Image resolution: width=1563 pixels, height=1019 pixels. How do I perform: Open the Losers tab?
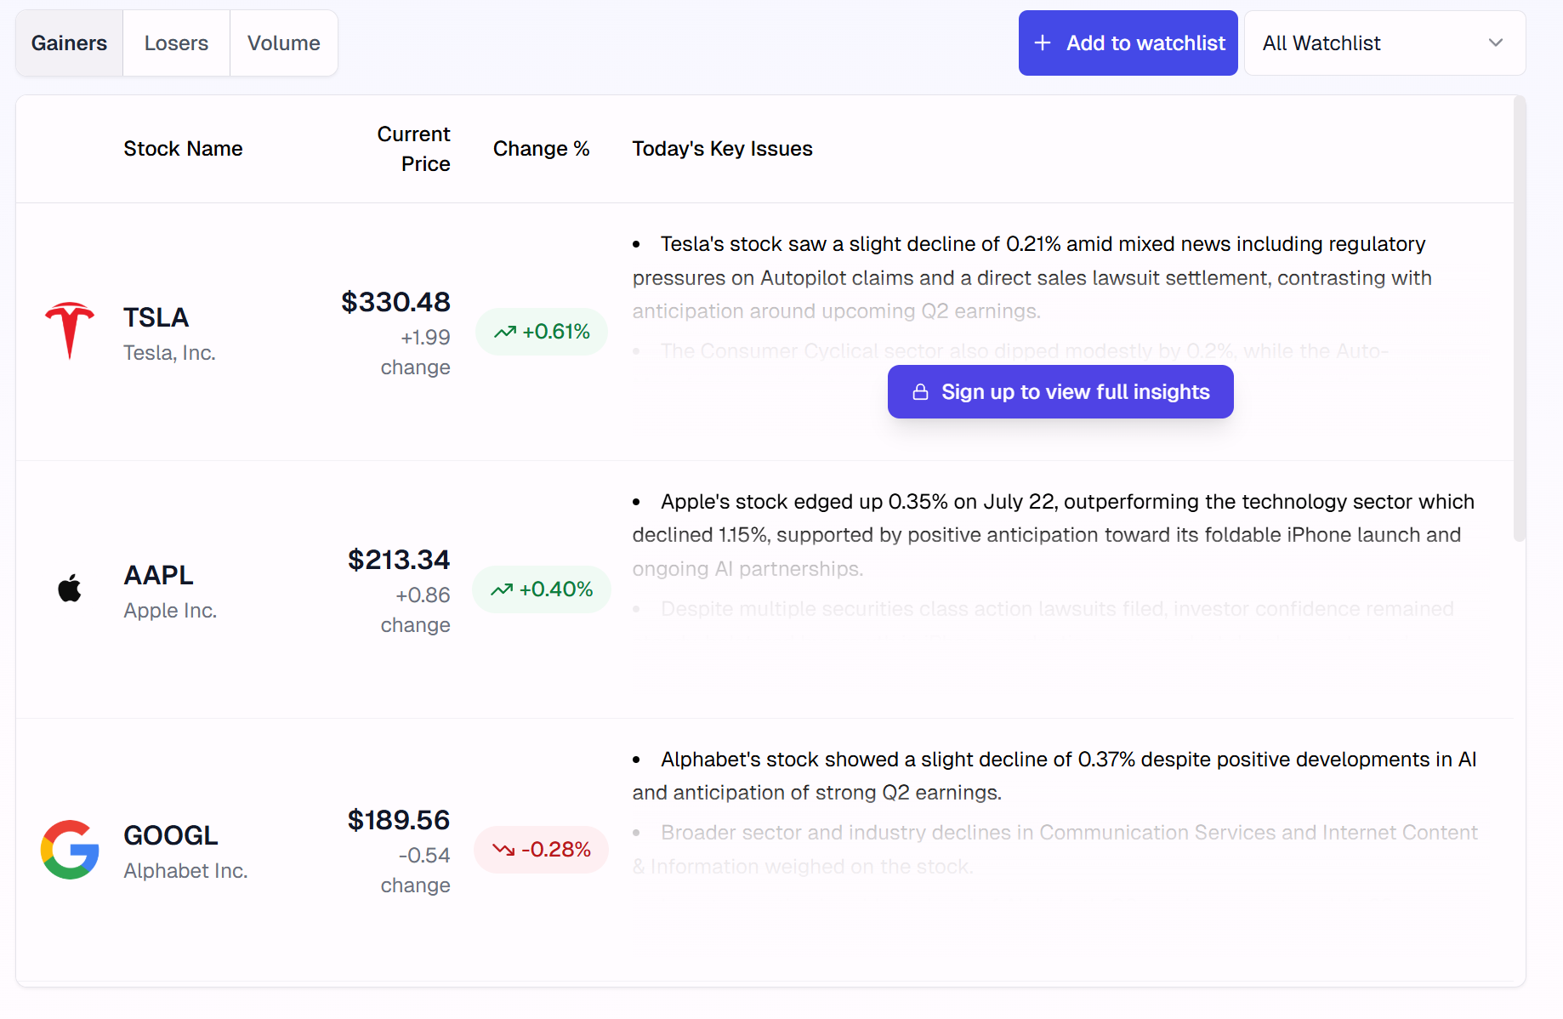[x=176, y=43]
